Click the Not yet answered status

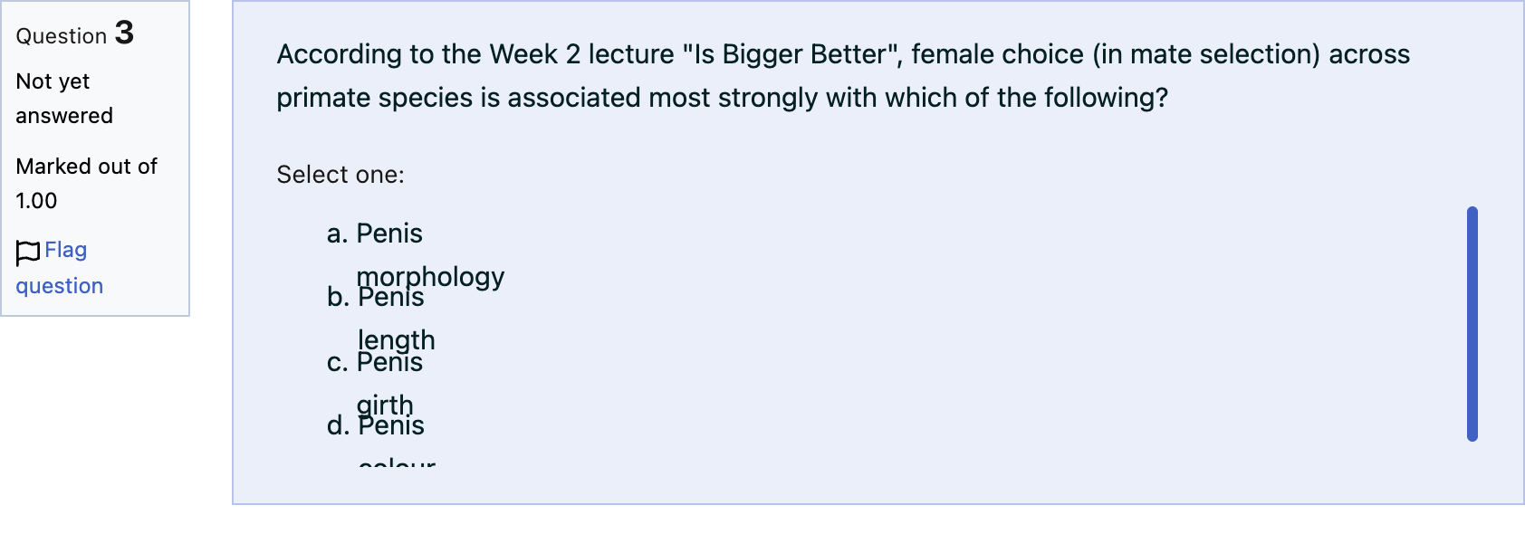coord(64,99)
